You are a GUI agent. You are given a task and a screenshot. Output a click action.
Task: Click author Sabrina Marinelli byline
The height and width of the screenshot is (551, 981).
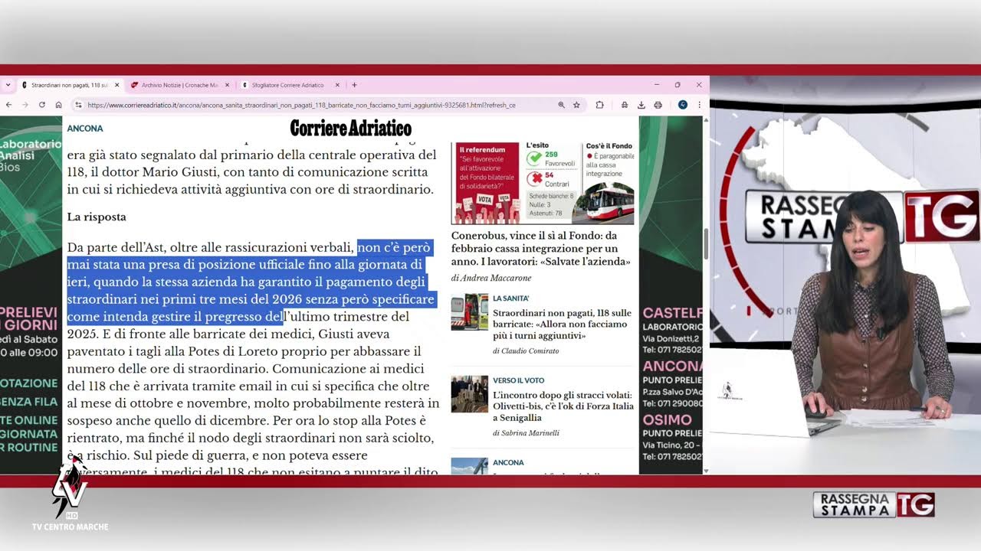(526, 433)
